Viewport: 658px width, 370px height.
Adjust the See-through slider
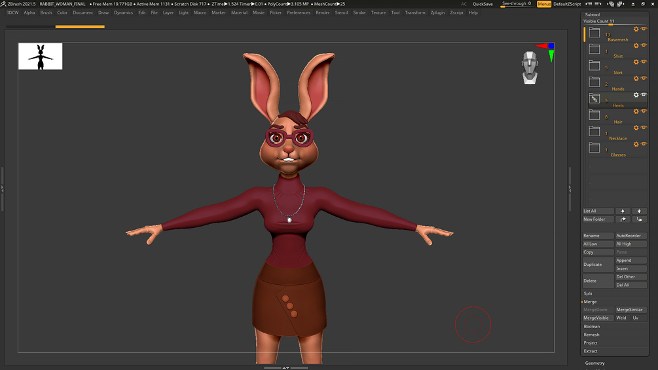[x=517, y=4]
